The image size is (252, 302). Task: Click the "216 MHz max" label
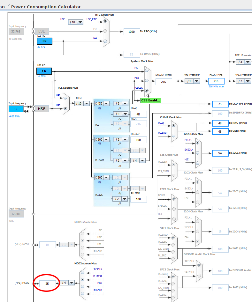[216, 87]
